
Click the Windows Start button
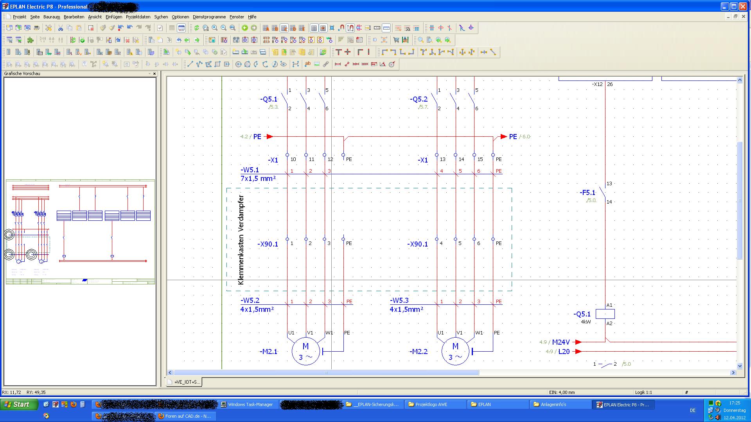(20, 404)
